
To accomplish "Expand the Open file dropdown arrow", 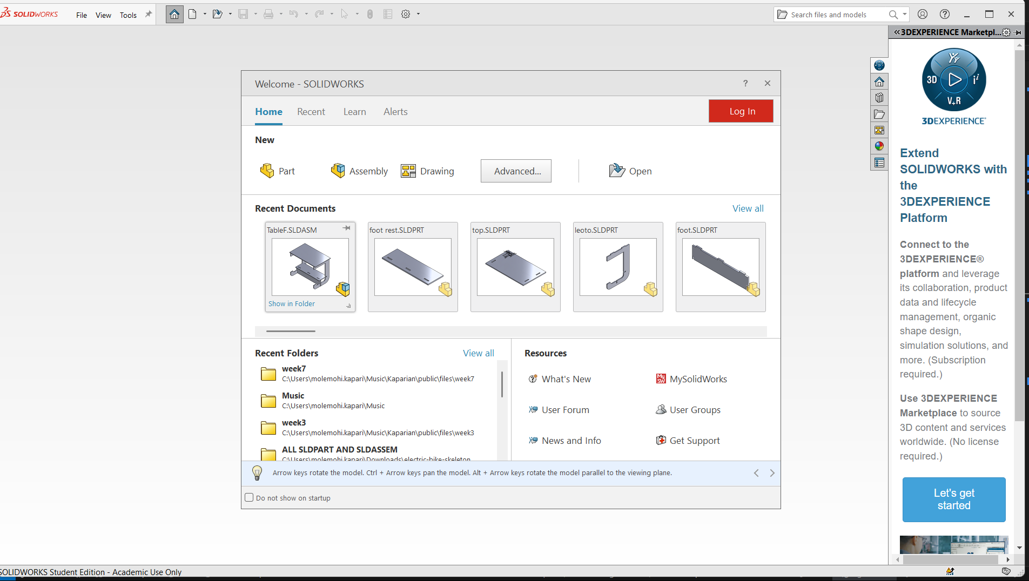I will point(230,15).
